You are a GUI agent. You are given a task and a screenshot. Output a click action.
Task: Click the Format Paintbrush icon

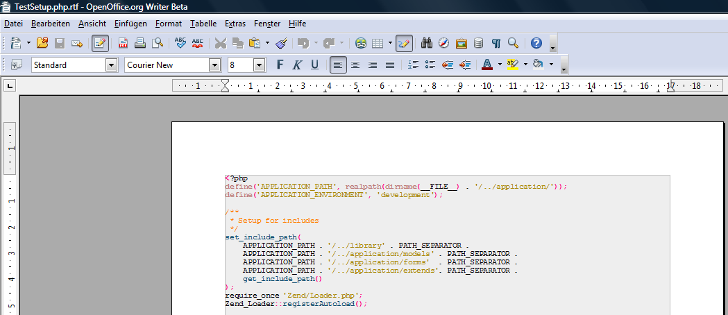281,43
